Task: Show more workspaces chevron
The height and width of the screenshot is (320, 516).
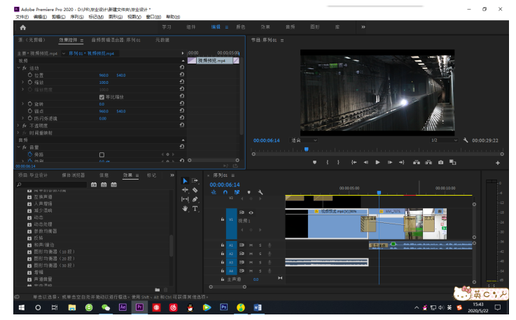Action: [x=363, y=27]
